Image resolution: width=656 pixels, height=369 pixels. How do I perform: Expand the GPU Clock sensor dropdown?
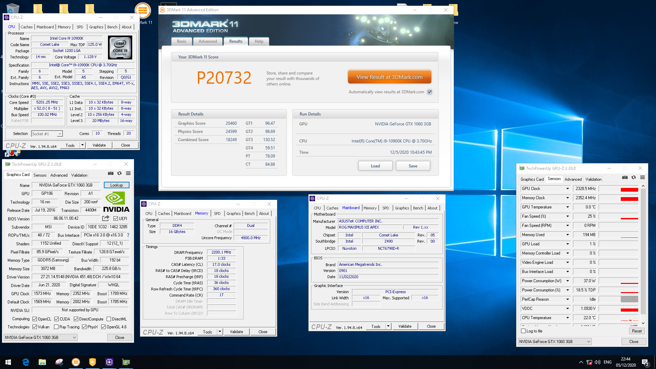click(x=568, y=189)
